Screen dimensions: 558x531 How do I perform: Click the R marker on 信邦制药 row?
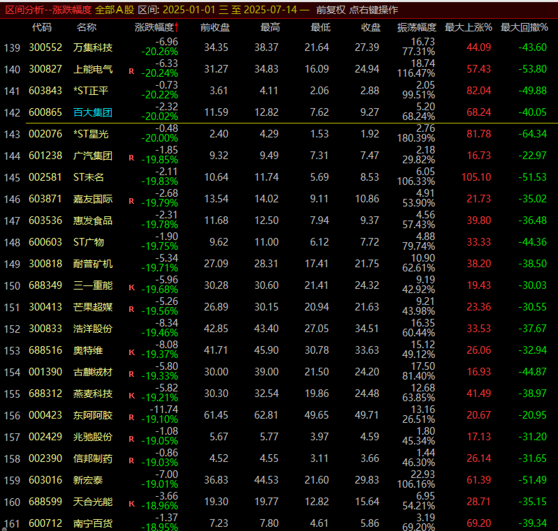131,461
